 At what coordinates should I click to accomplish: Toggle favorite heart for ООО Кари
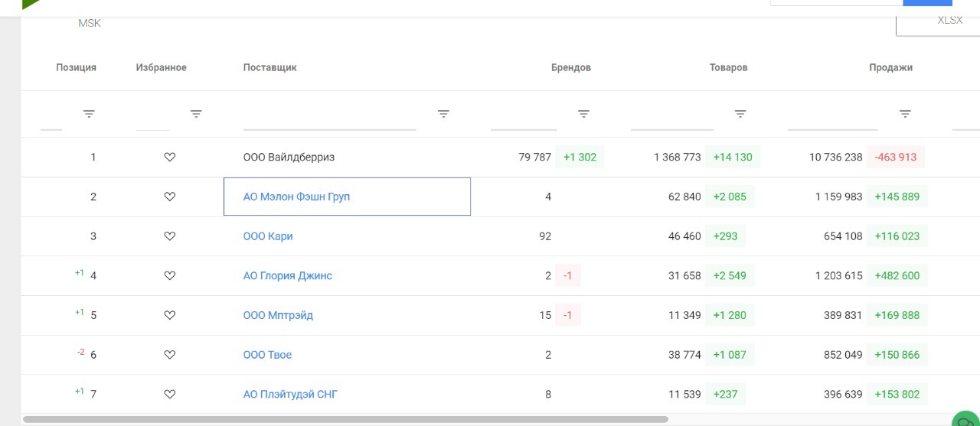170,236
